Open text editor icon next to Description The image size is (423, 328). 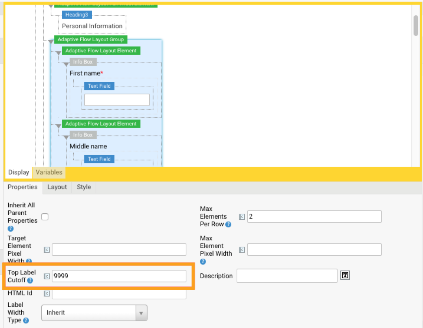coord(345,276)
